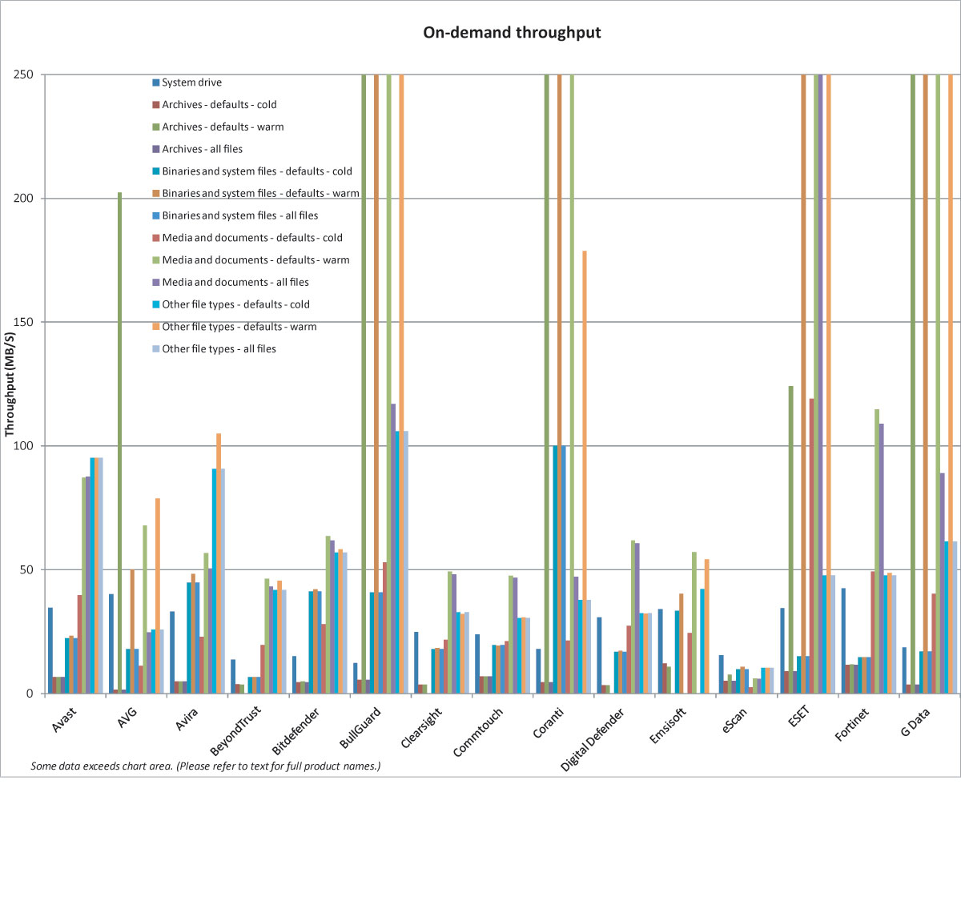Viewport: 961px width, 913px height.
Task: Click Other file types - defaults - cold label
Action: 235,304
